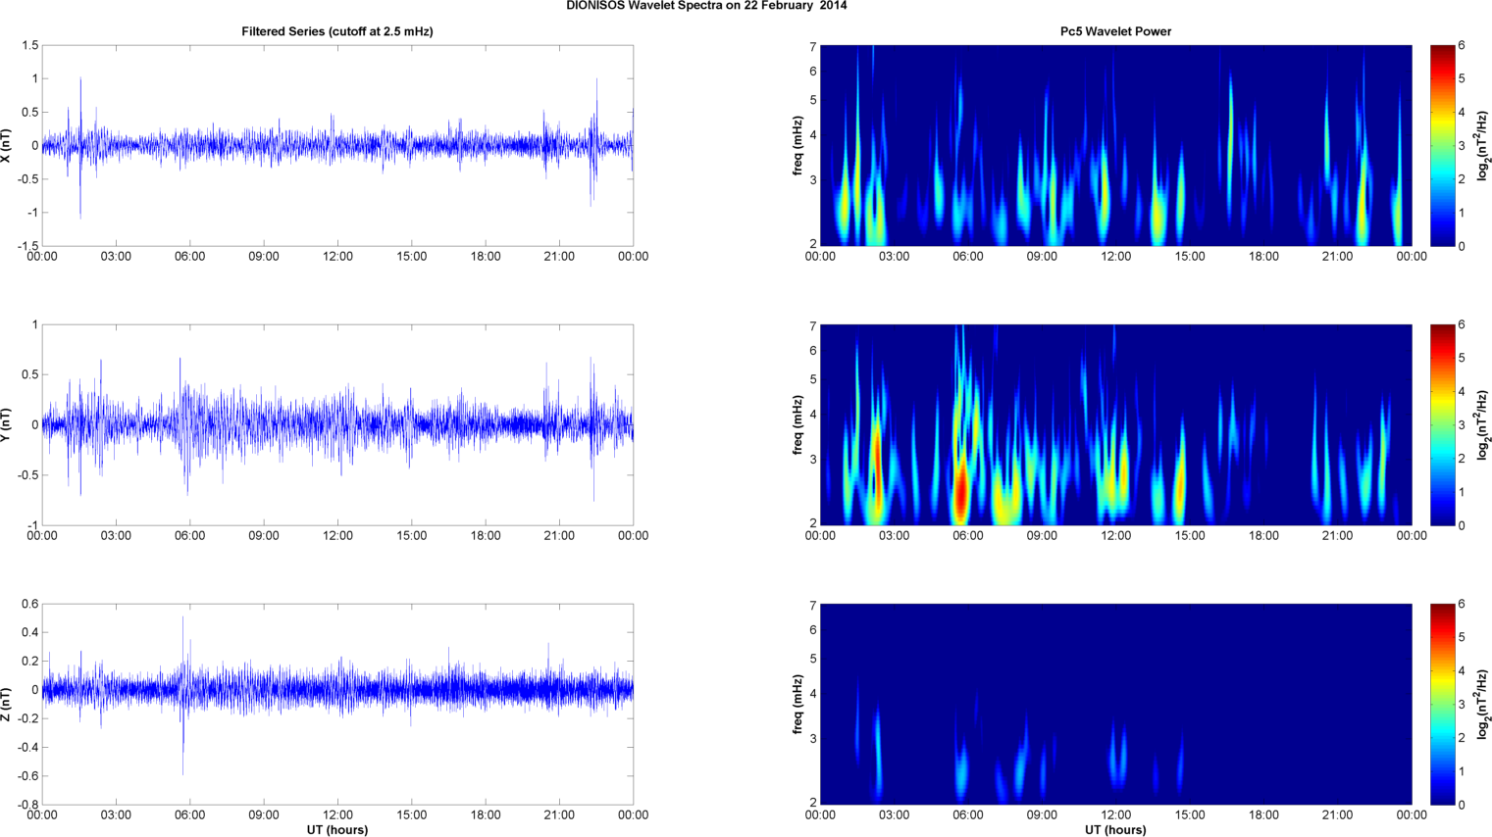Click the log2(nT²/Hz) label beside the top colorbar
The image size is (1492, 837).
click(x=1484, y=146)
